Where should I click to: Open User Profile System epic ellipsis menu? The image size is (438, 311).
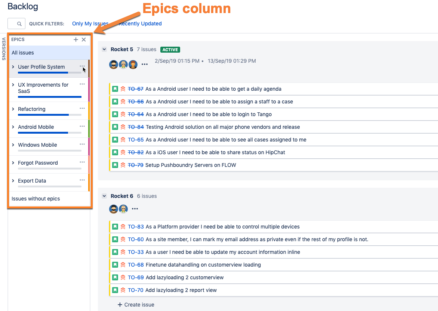point(82,66)
